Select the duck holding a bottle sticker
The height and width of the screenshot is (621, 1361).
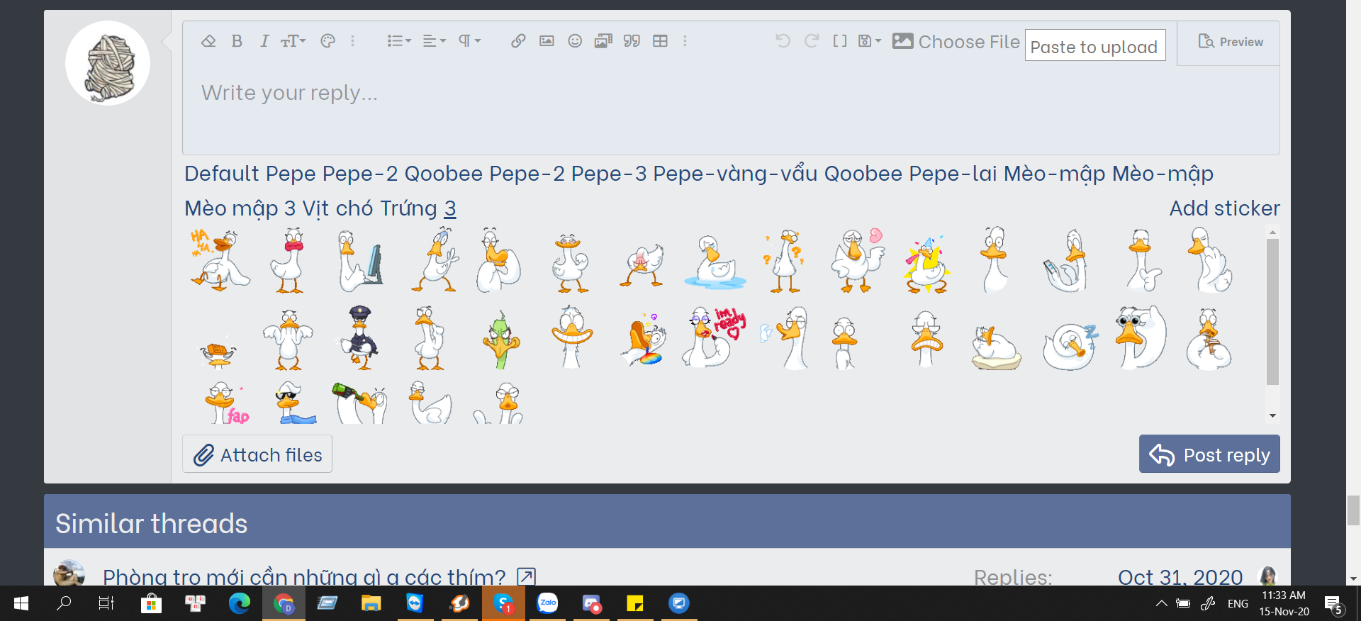pos(360,402)
